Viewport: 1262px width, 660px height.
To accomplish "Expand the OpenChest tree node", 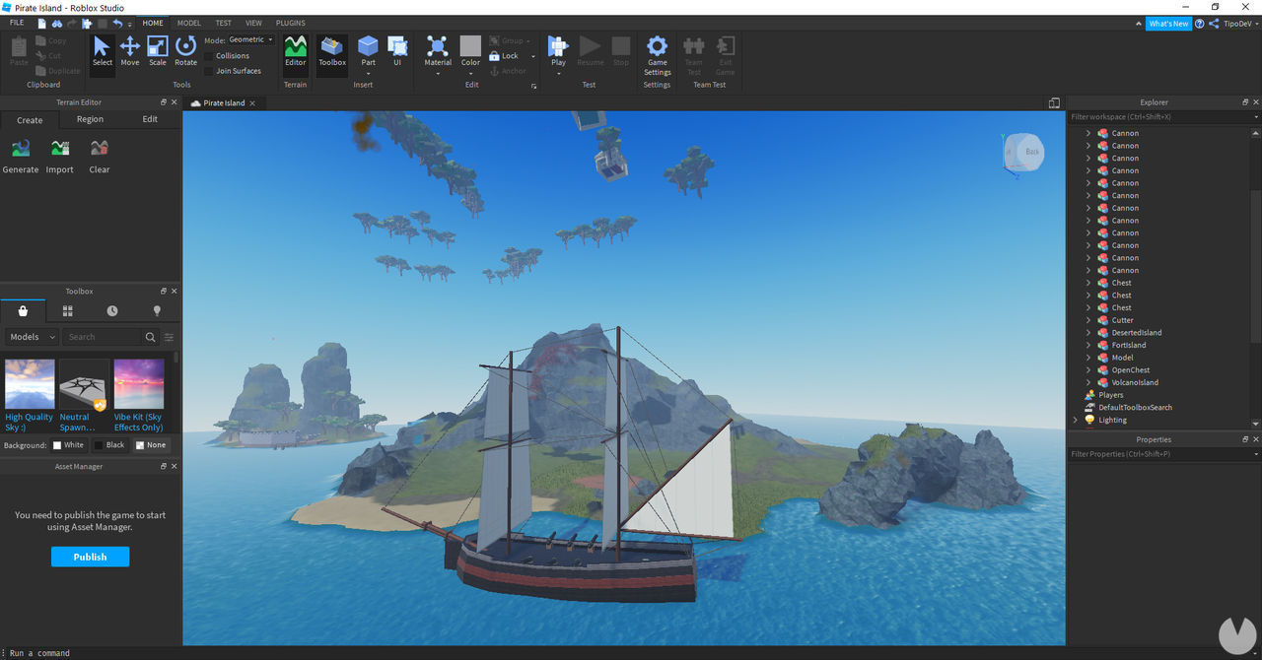I will pos(1088,370).
